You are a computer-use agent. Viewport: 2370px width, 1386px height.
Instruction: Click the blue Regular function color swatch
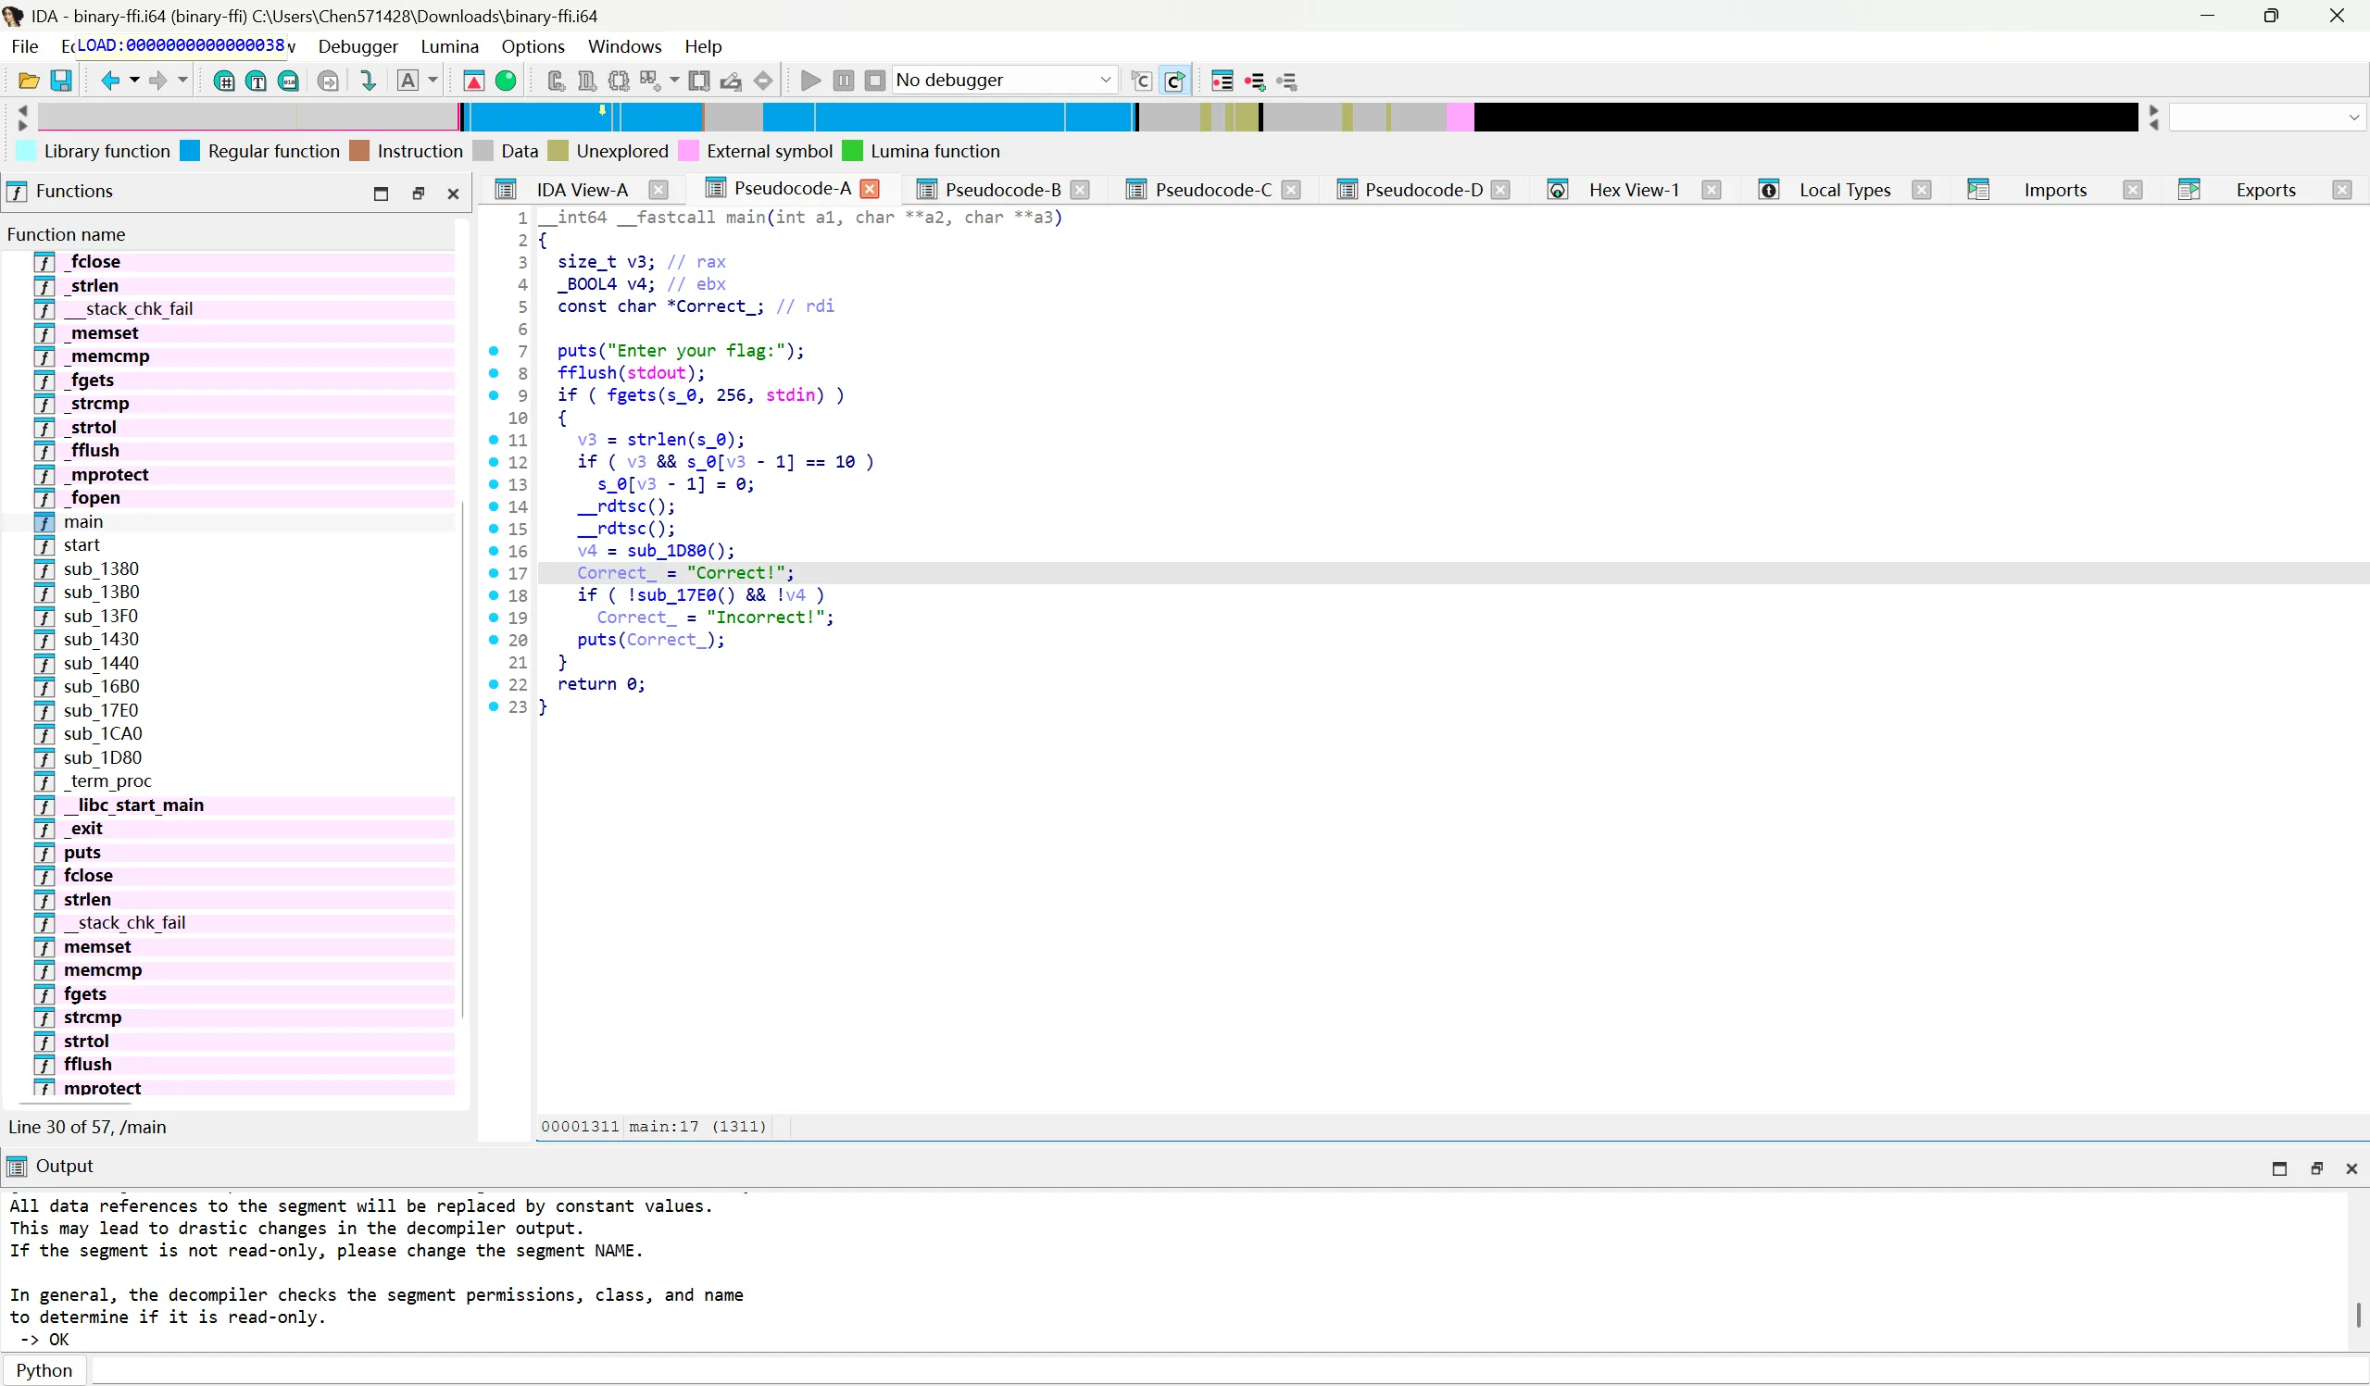coord(190,152)
